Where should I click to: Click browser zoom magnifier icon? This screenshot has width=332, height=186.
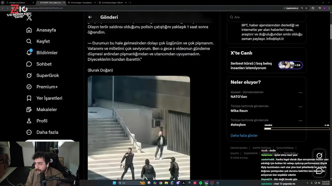point(302,8)
